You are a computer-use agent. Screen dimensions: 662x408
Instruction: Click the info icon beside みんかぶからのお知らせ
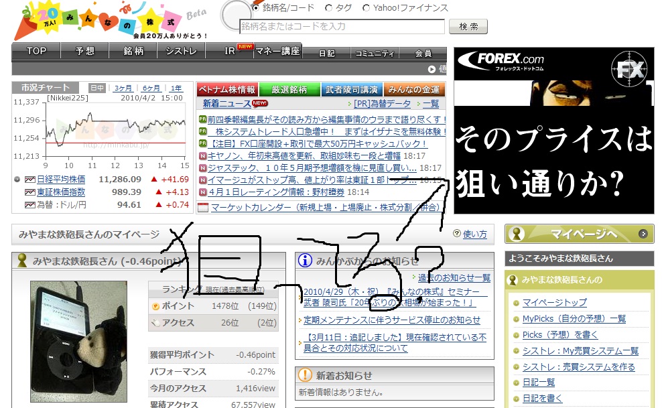tap(305, 261)
